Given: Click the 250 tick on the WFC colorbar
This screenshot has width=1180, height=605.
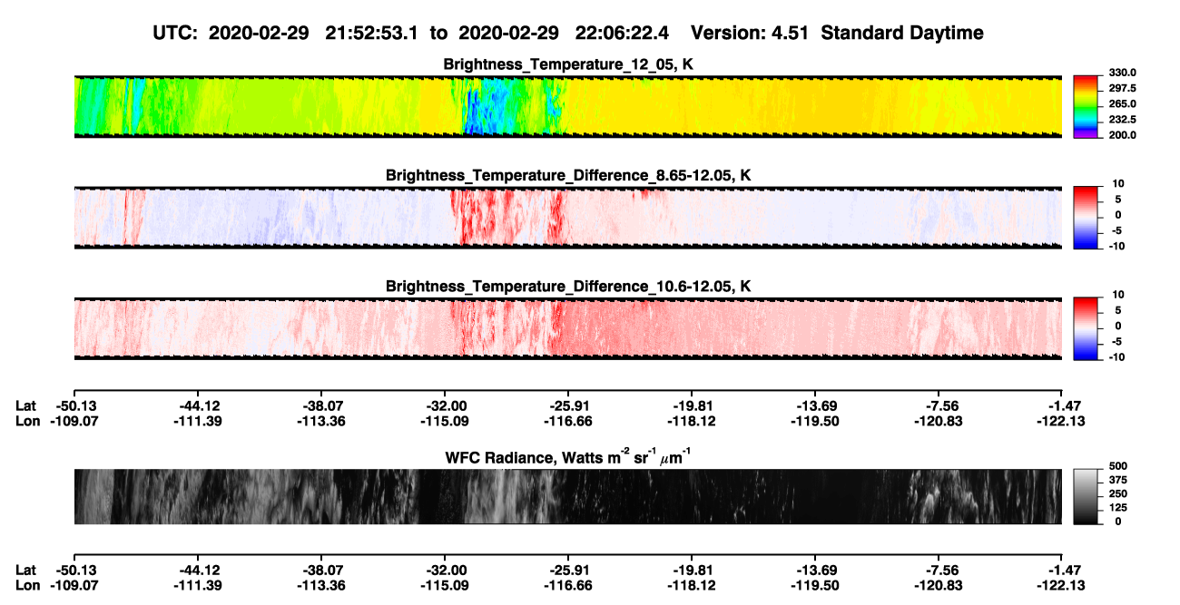Looking at the screenshot, I should coord(1117,493).
